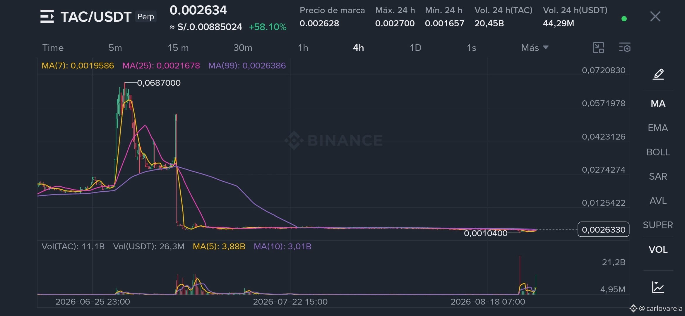
Task: Click the MA(7) value label
Action: 78,66
